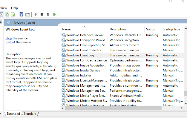Select the Windows Event Log service name

(x=80, y=55)
